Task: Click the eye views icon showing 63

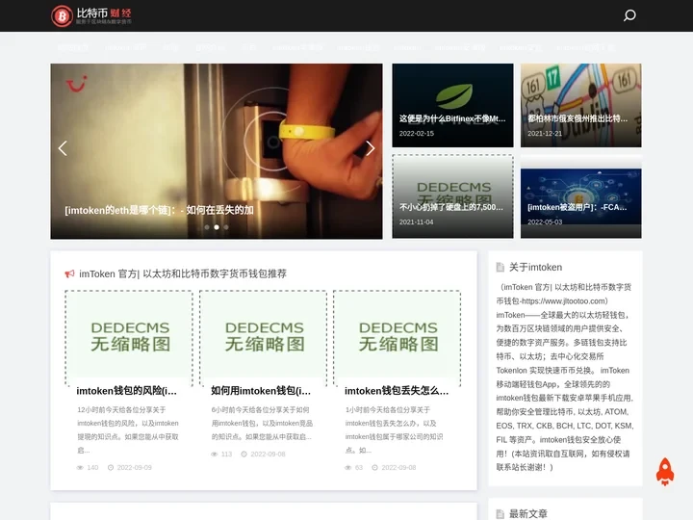Action: (347, 467)
